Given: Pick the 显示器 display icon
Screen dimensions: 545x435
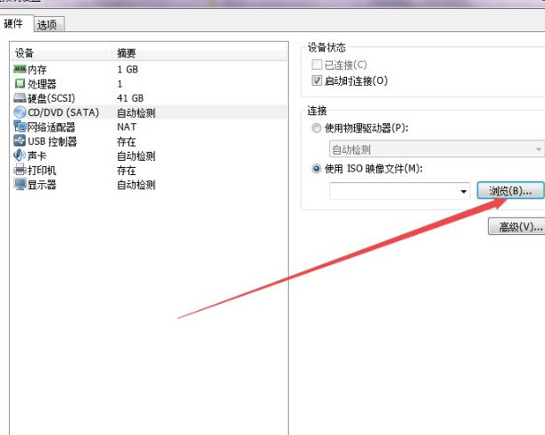Looking at the screenshot, I should (x=21, y=184).
